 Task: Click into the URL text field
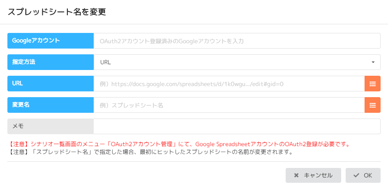(x=229, y=84)
